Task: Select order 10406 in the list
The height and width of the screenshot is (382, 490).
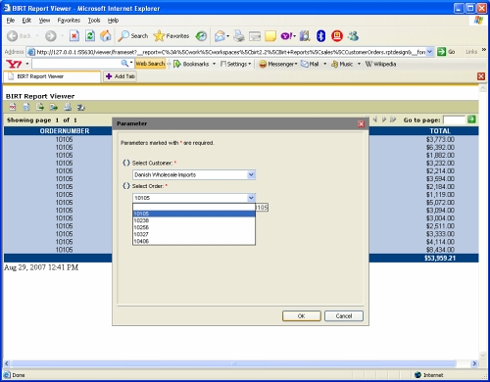Action: coord(194,241)
